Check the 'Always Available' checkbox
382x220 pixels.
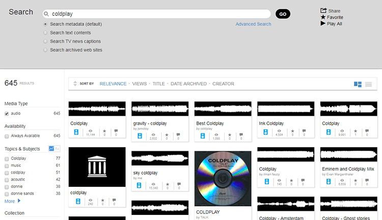(x=7, y=136)
